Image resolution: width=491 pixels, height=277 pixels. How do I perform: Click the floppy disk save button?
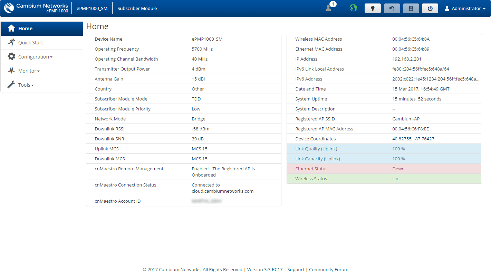click(x=411, y=8)
